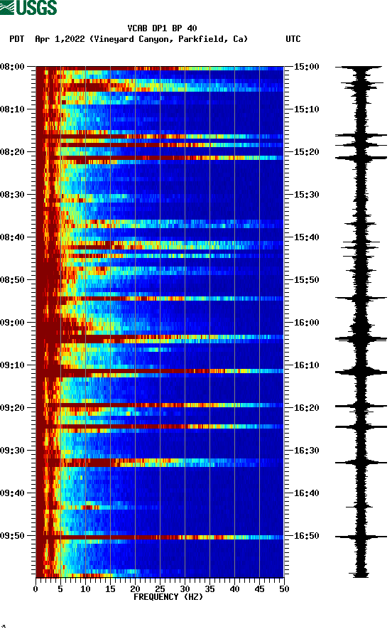Click the seismogram waveform trace on the right
This screenshot has height=634, width=392.
tap(361, 321)
